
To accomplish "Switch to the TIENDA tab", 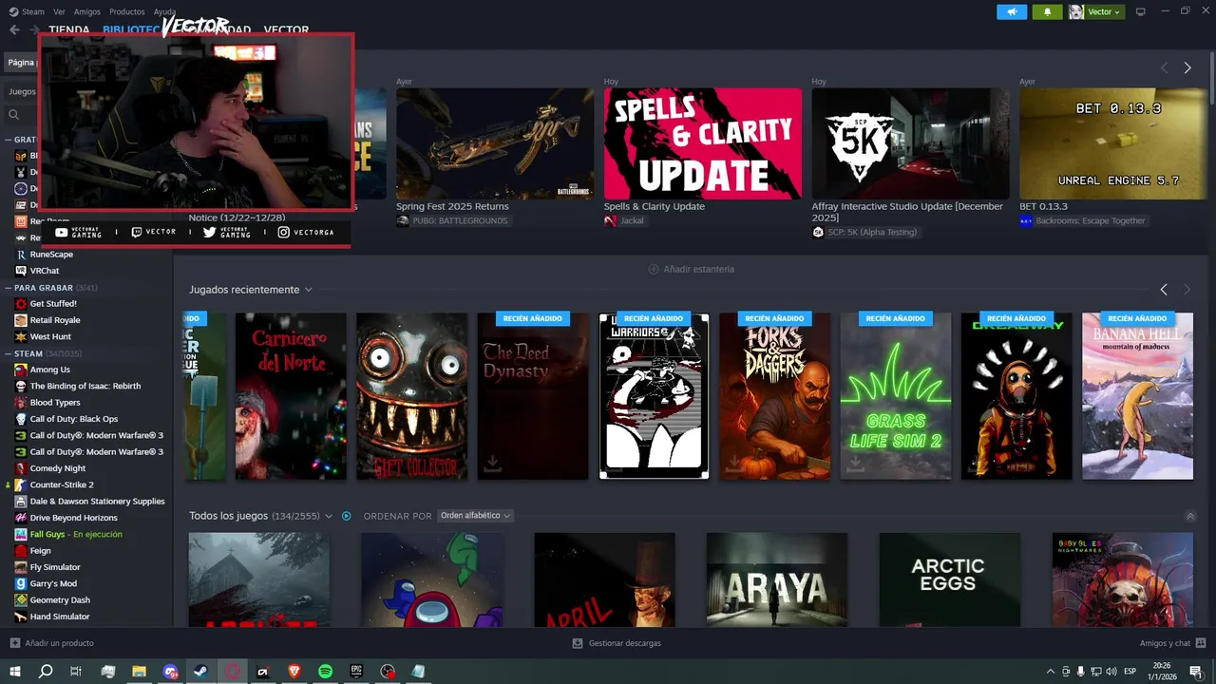I will coord(68,29).
